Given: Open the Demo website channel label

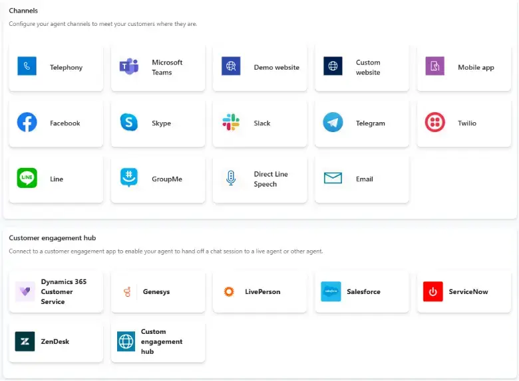Looking at the screenshot, I should click(x=276, y=67).
